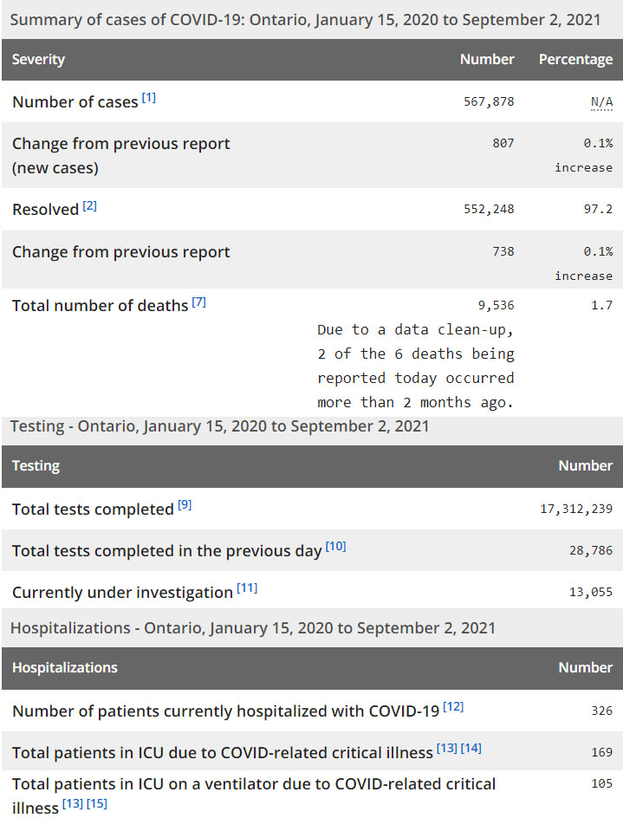Screen dimensions: 623x818
Task: Click the Testing table column header
Action: tap(36, 466)
